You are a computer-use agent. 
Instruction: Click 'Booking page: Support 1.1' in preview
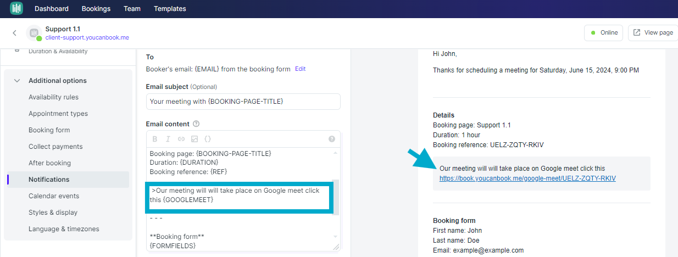click(472, 125)
